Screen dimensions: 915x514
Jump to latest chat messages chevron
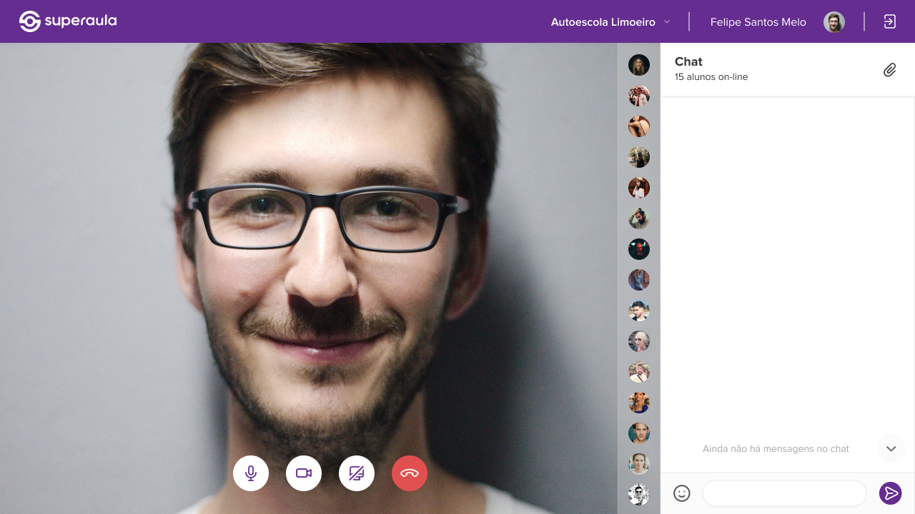891,449
